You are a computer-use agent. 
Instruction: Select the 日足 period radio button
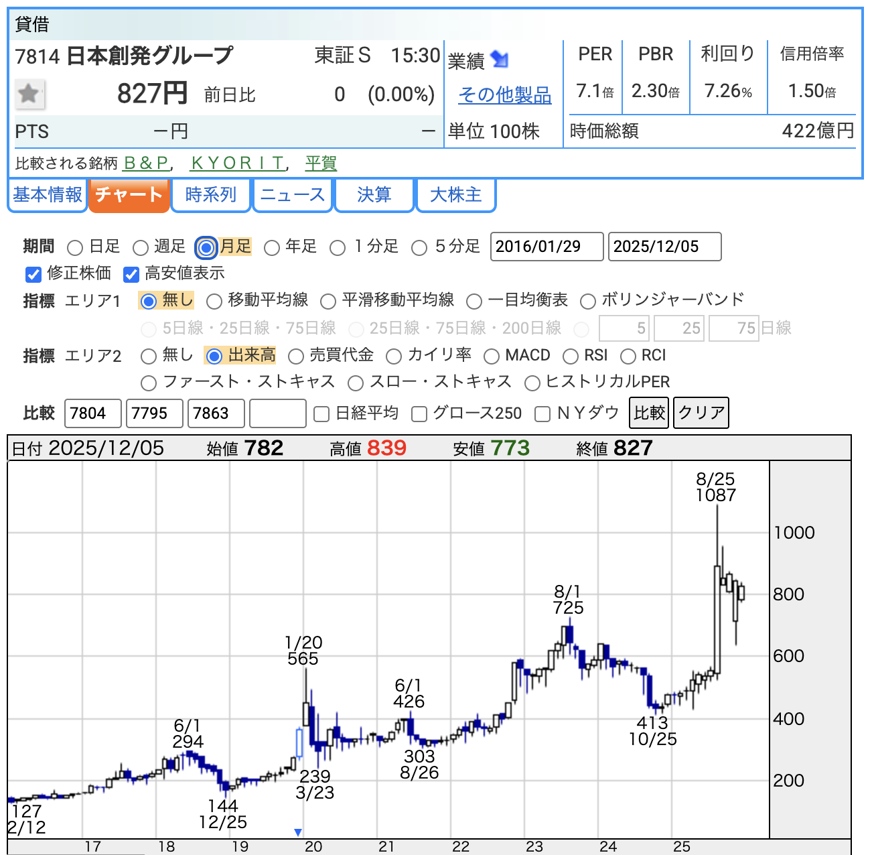tap(75, 248)
